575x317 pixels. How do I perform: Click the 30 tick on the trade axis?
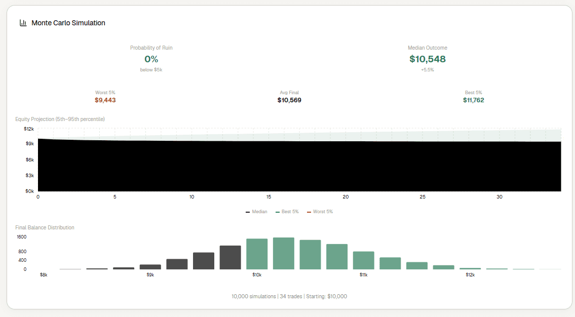500,197
